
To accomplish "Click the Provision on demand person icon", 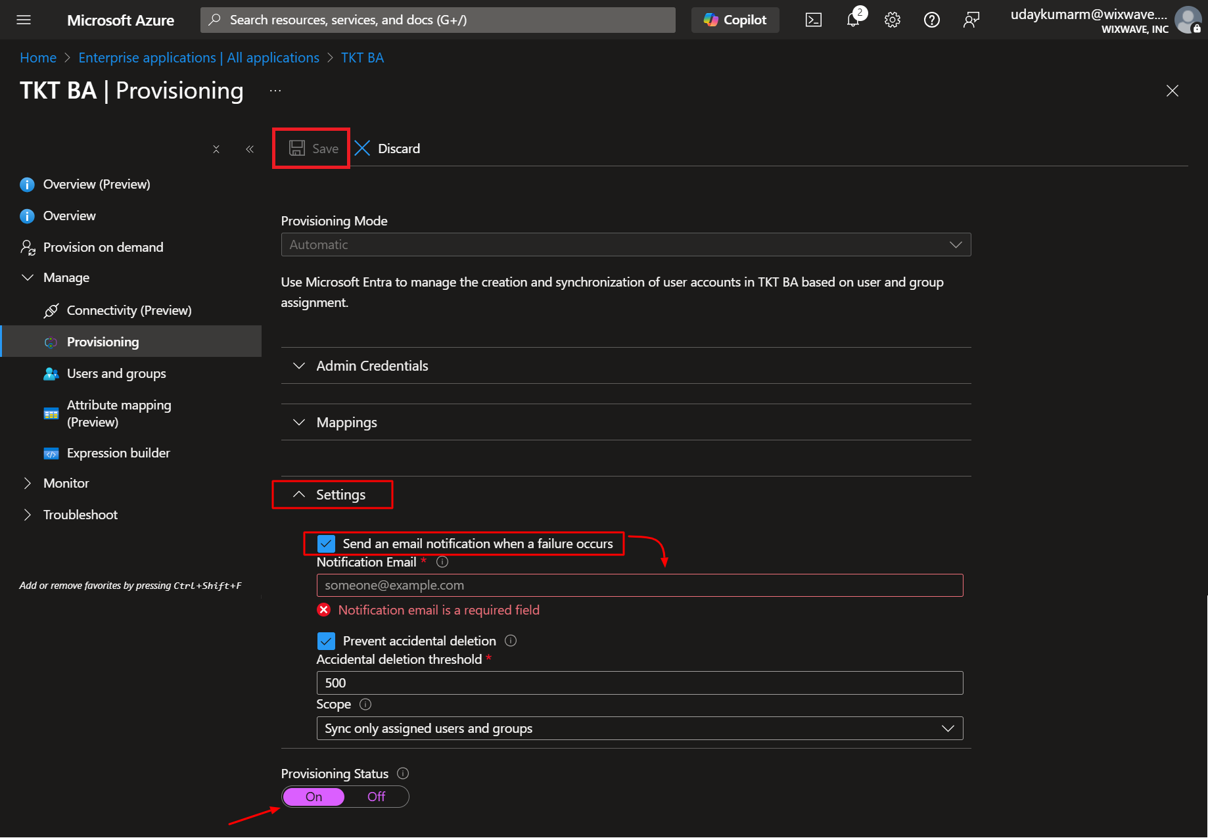I will (x=28, y=247).
